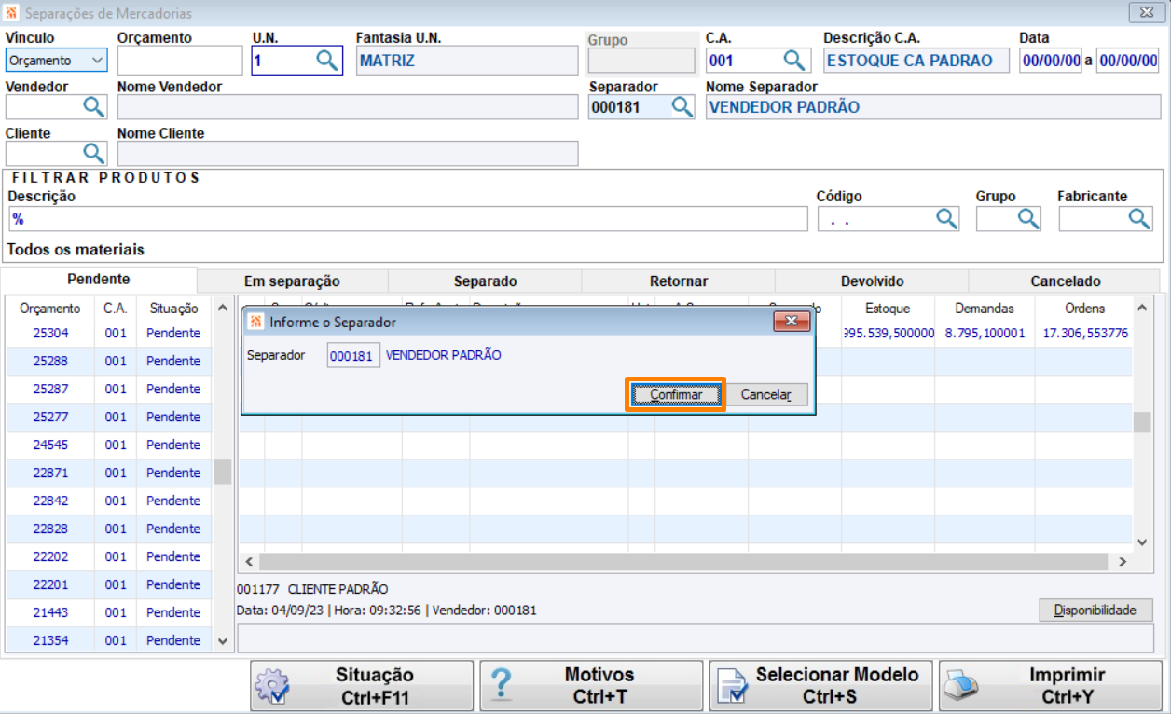
Task: Click the Orçamento input field
Action: click(180, 61)
